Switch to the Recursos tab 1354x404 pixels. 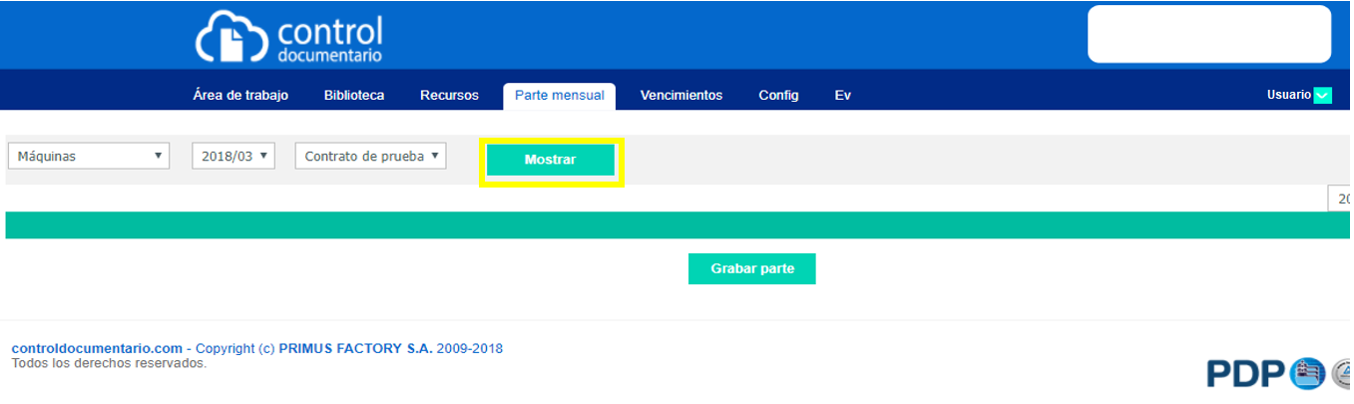click(x=449, y=96)
